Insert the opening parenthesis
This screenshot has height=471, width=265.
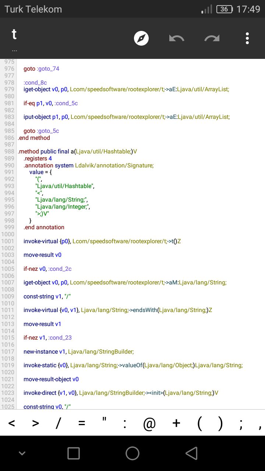[199, 424]
